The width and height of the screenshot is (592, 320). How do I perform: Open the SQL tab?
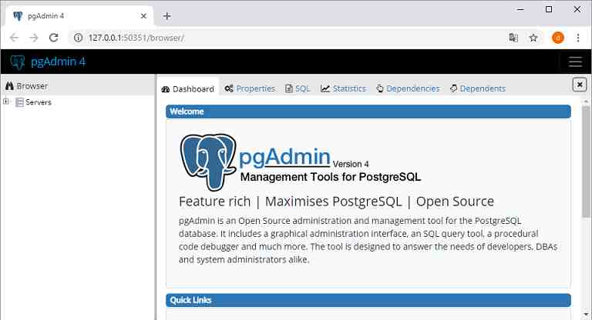tap(298, 88)
